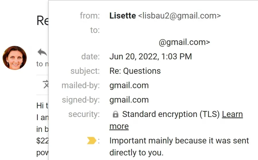Click the lock icon beside Standard encryption
258x160 pixels.
(116, 114)
